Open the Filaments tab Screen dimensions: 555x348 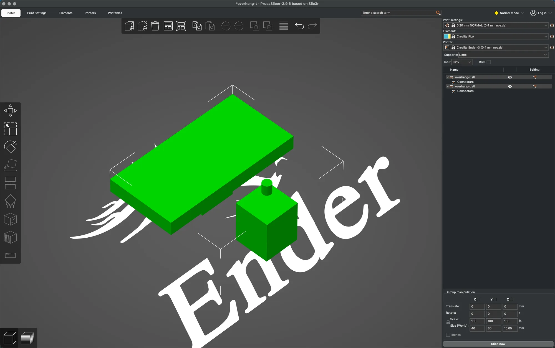click(x=65, y=13)
